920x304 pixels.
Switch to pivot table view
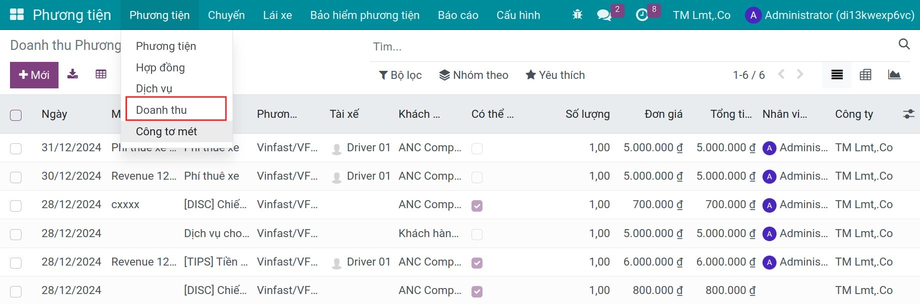pyautogui.click(x=865, y=75)
